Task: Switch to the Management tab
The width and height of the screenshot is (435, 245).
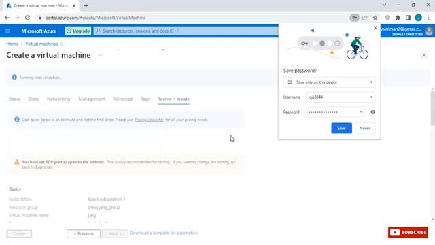Action: pos(92,99)
